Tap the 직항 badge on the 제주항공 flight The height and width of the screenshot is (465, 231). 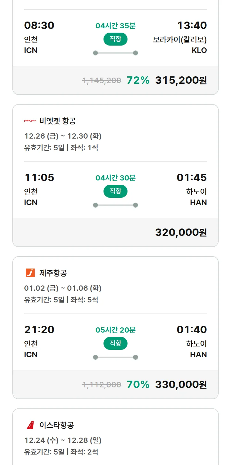115,343
